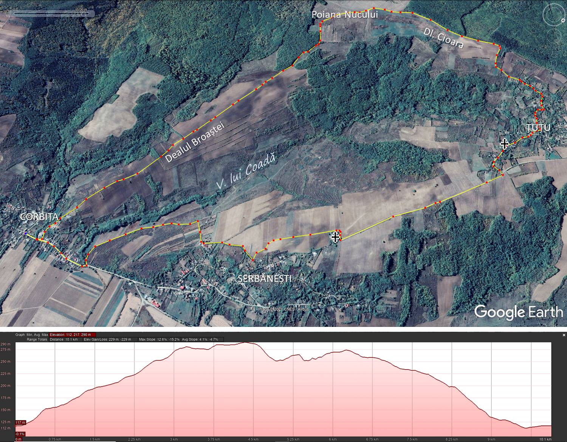The image size is (567, 442).
Task: Click the Elev Gain/Loss statistic box
Action: 109,339
